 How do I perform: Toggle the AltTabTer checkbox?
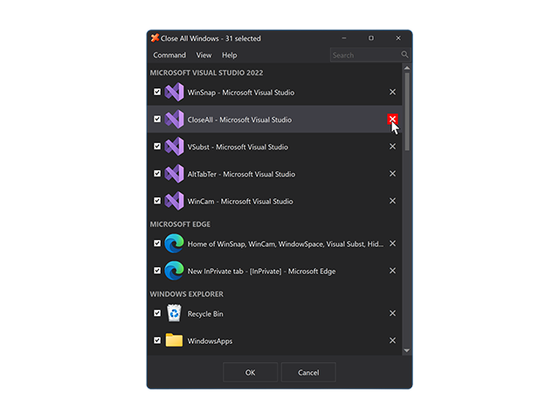click(157, 174)
